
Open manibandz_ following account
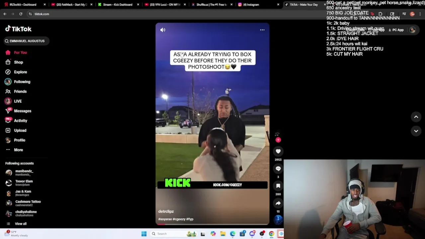click(20, 173)
